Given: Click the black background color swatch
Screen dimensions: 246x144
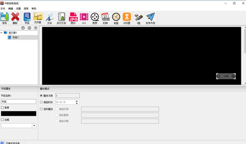Looking at the screenshot, I should click(18, 114).
